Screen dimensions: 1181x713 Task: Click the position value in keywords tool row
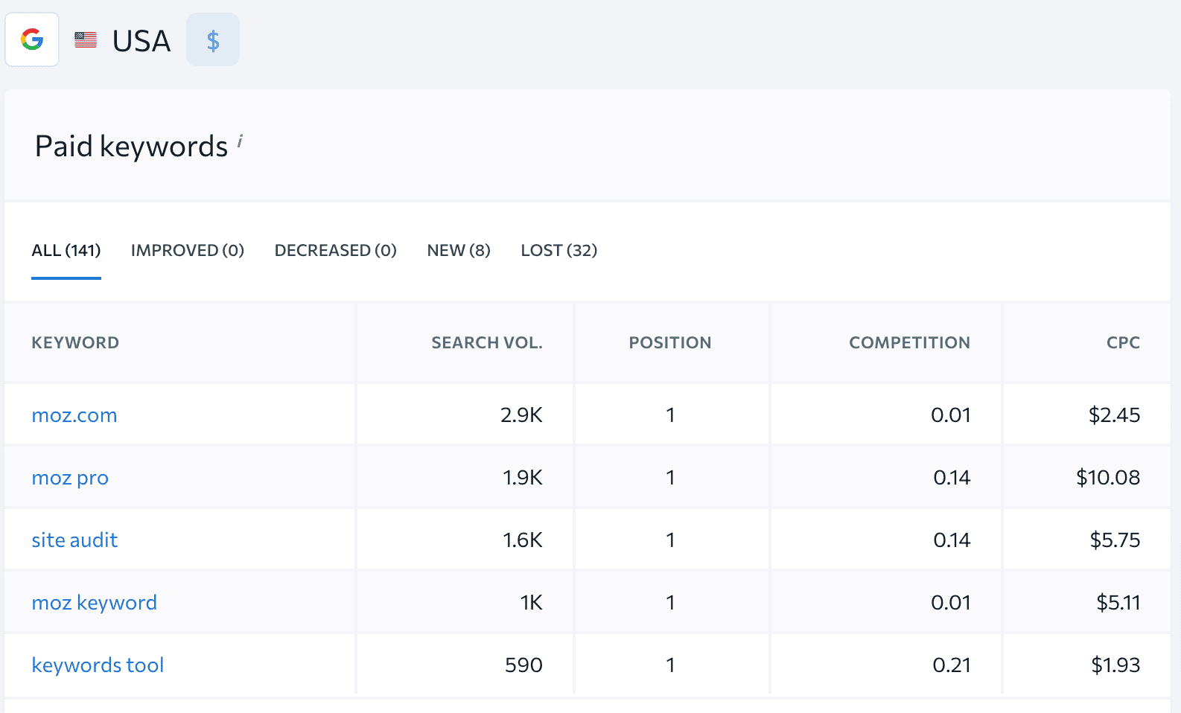pyautogui.click(x=671, y=665)
